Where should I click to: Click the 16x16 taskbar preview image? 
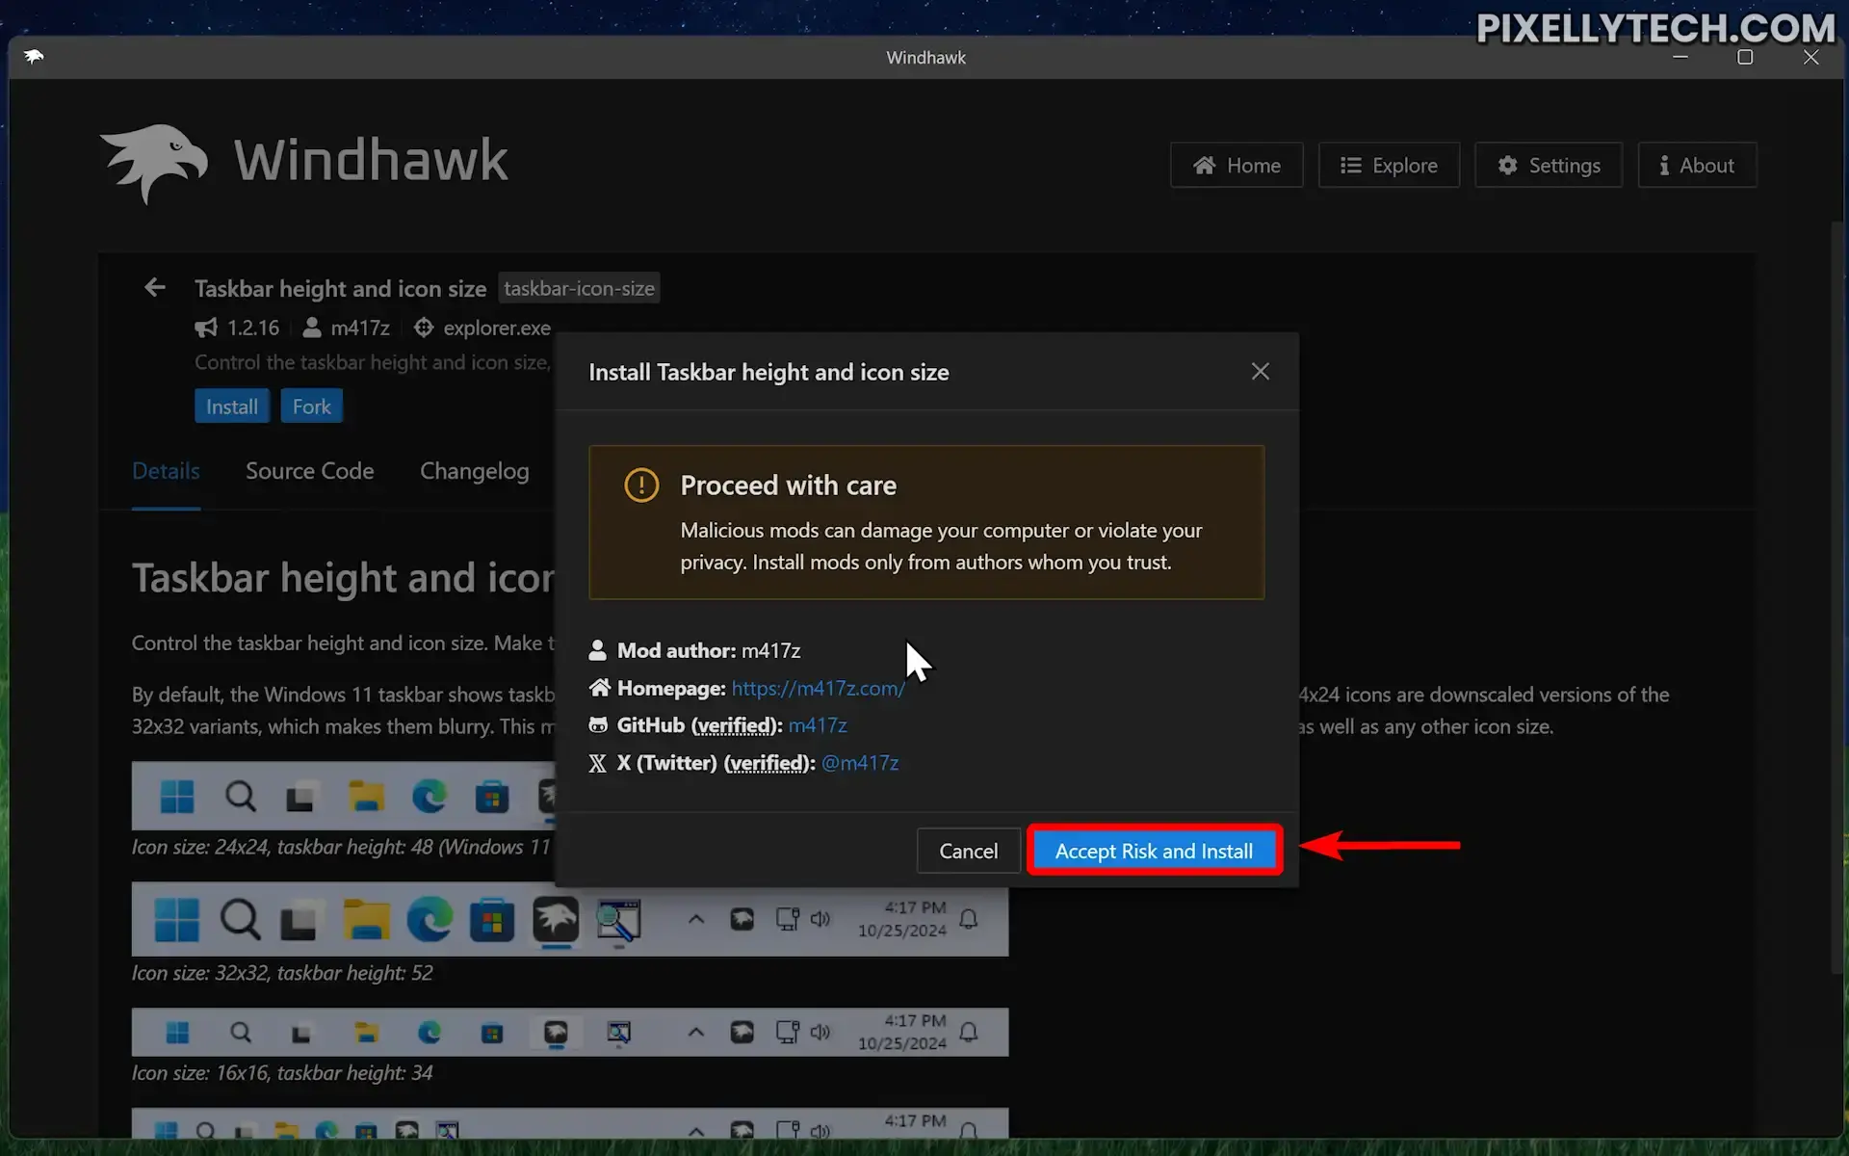pyautogui.click(x=570, y=1033)
